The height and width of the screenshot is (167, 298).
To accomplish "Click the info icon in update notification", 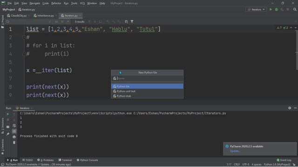I will click(227, 147).
